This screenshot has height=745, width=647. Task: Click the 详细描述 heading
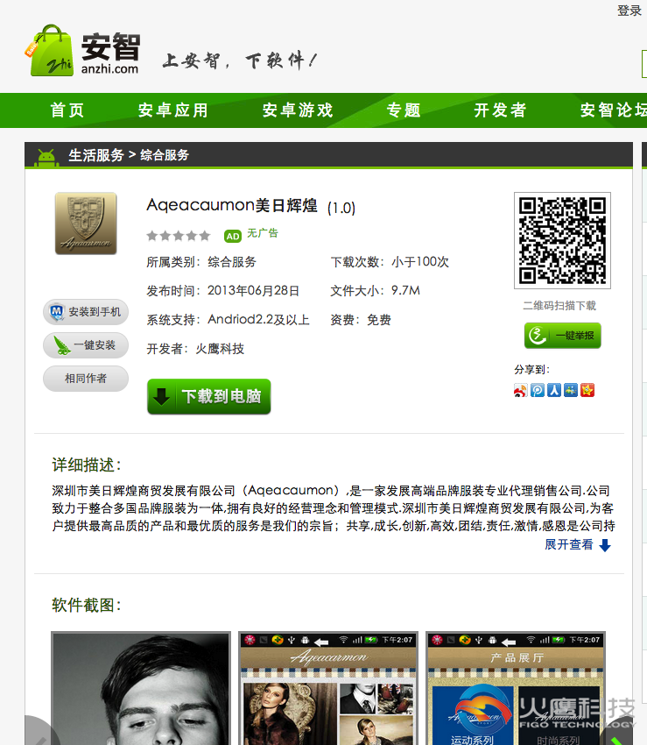click(x=87, y=465)
